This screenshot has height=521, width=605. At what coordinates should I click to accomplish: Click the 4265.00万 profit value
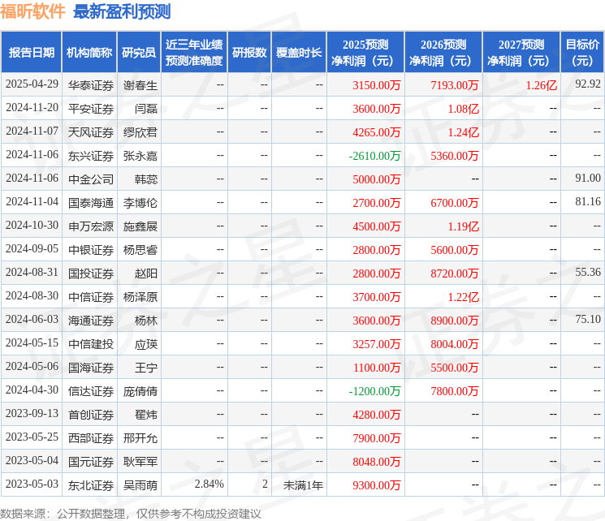click(377, 132)
